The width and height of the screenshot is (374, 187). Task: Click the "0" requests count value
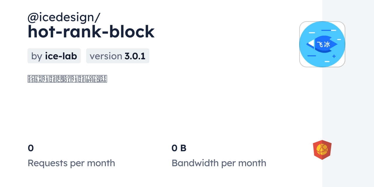click(x=31, y=148)
